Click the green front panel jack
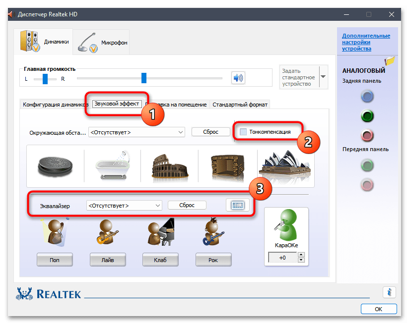This screenshot has width=409, height=324. [367, 165]
